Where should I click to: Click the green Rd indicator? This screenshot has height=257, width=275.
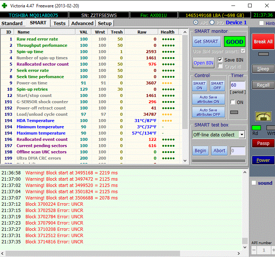coord(256,128)
